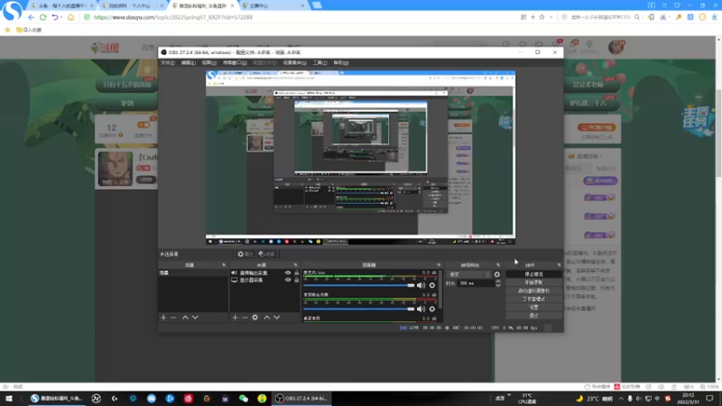Decrease transition duration with the stepper down arrow

(498, 285)
